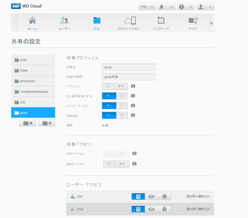Toggle the メディア サービス switch
Image resolution: width=248 pixels, height=218 pixels.
tap(115, 106)
